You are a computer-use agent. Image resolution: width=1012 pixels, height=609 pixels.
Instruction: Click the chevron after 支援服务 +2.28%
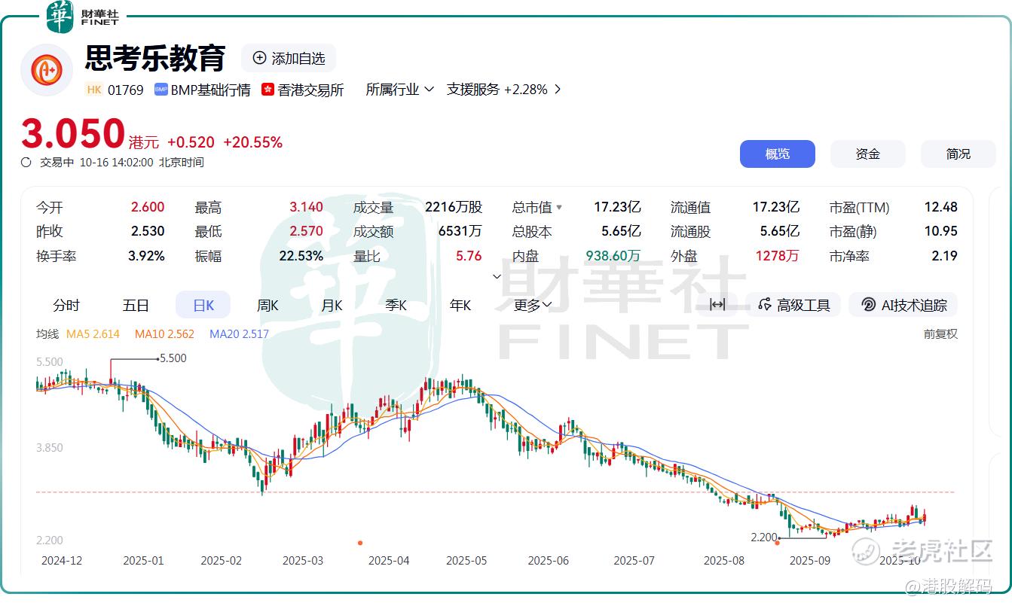coord(558,90)
